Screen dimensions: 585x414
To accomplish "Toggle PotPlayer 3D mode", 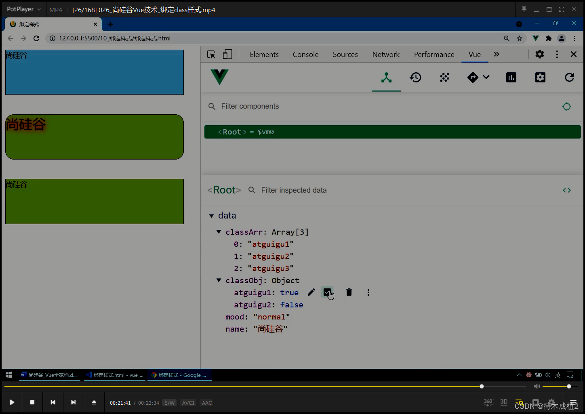I will coord(504,402).
